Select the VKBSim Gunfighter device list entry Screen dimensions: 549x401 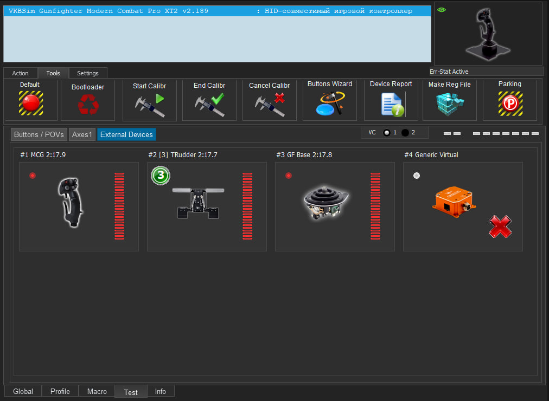click(x=217, y=11)
